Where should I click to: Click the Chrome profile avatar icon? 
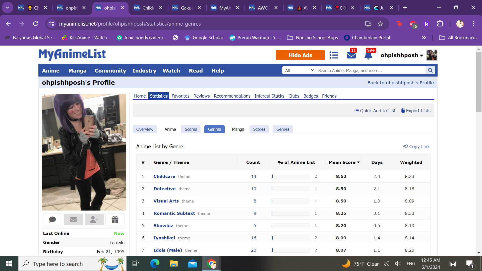pyautogui.click(x=460, y=24)
